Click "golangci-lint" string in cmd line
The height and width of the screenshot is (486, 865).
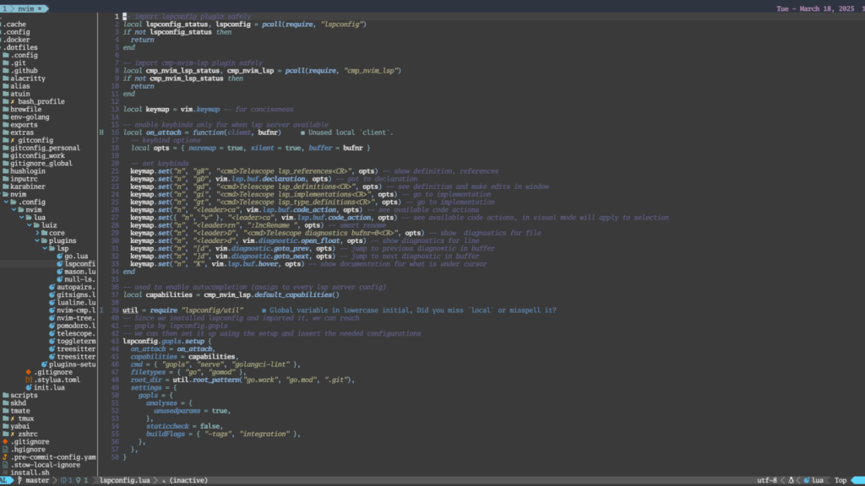click(x=262, y=364)
